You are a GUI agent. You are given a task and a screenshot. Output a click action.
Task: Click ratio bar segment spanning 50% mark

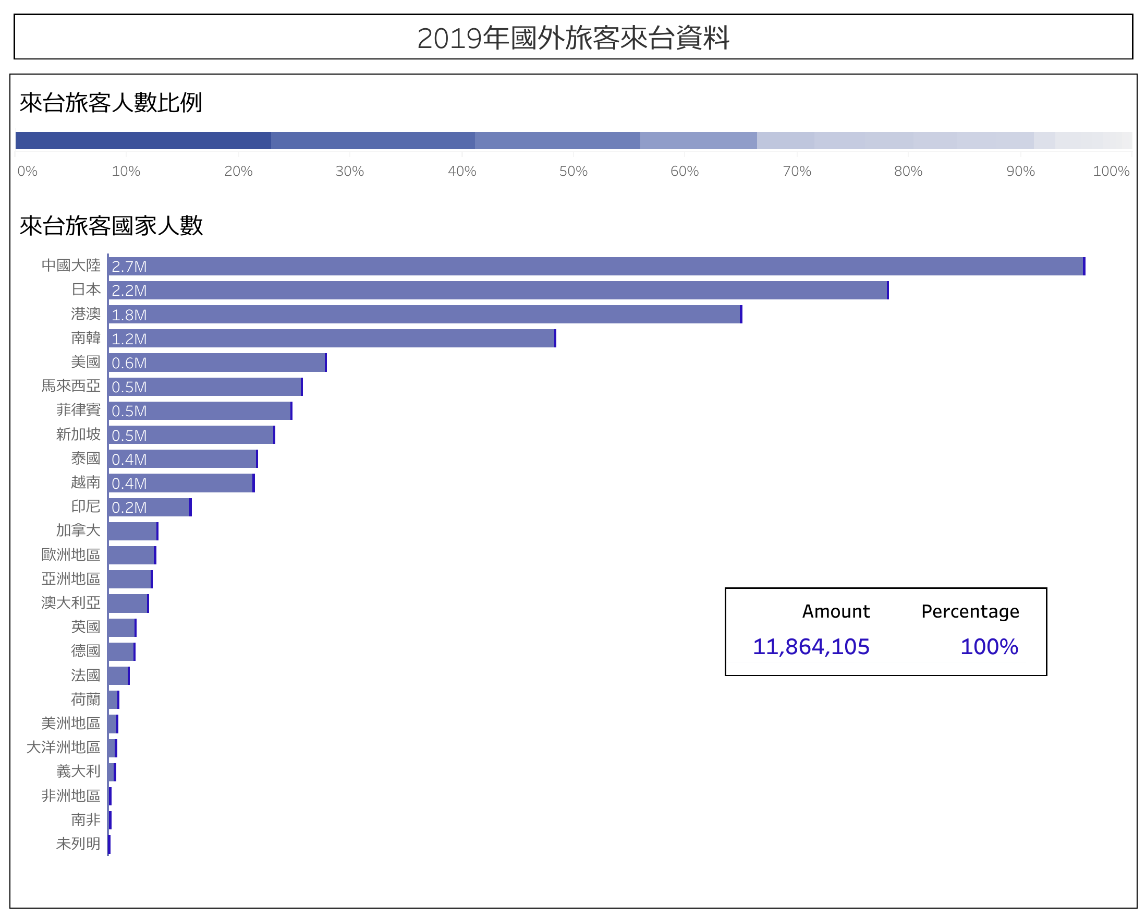557,140
